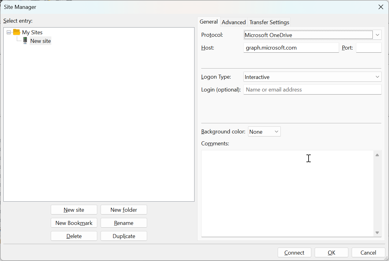Click the Login name or email field
389x261 pixels.
pos(312,90)
